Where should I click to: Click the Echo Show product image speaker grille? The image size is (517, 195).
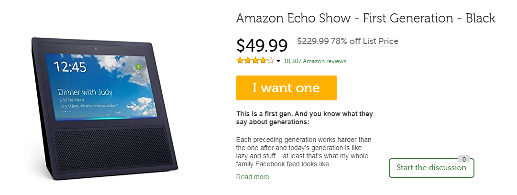113,147
